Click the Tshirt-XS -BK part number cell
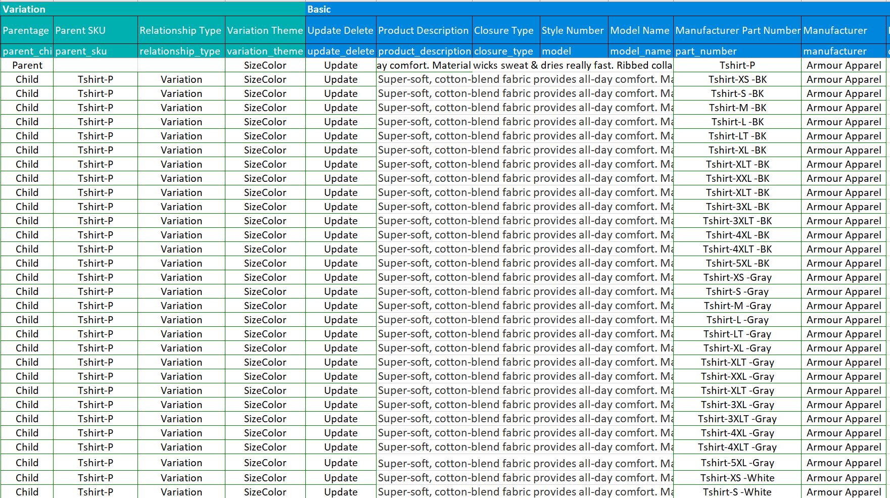 737,79
